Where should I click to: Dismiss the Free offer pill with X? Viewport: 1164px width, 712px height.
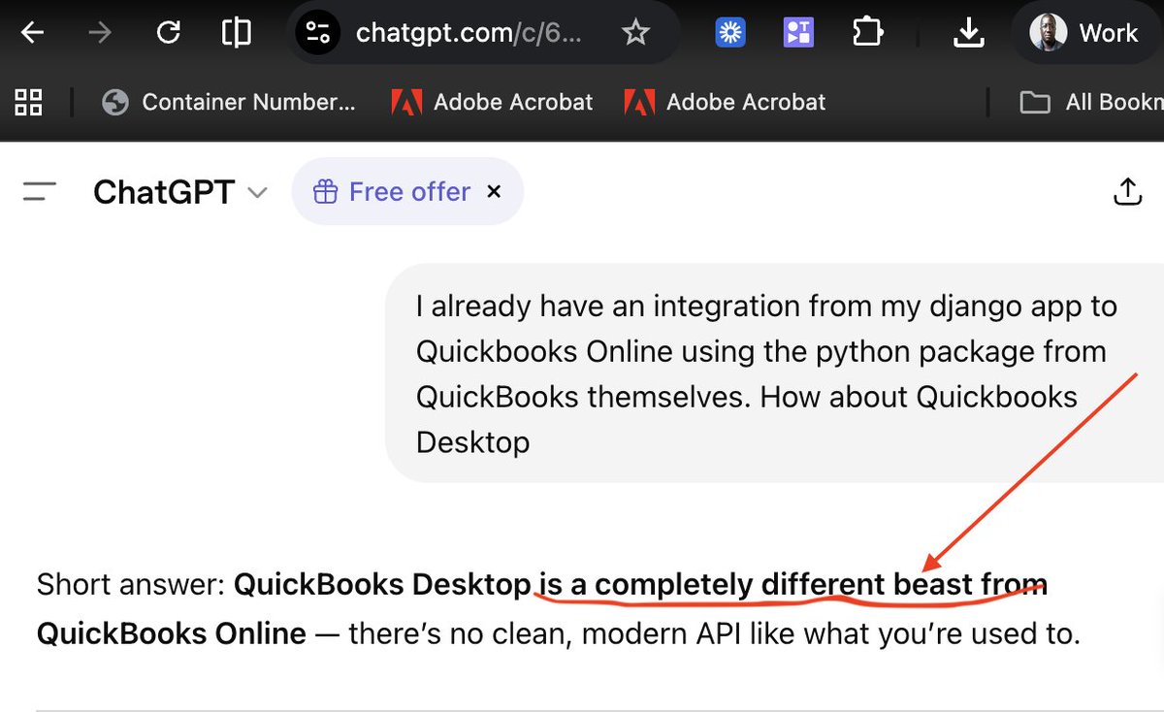point(494,192)
